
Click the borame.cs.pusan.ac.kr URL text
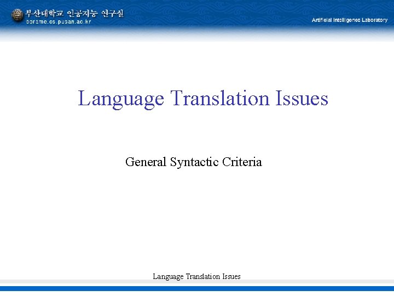[x=59, y=21]
